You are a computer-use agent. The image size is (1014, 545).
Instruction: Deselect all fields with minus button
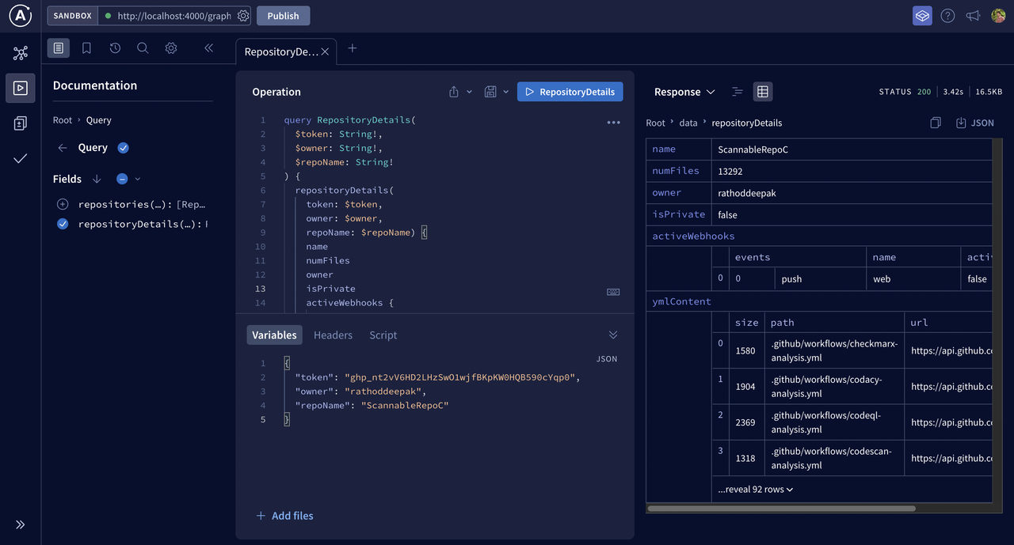pyautogui.click(x=122, y=179)
